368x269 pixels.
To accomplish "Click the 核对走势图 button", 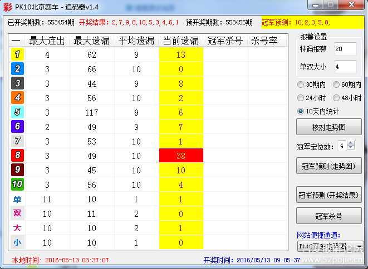I will tap(329, 127).
